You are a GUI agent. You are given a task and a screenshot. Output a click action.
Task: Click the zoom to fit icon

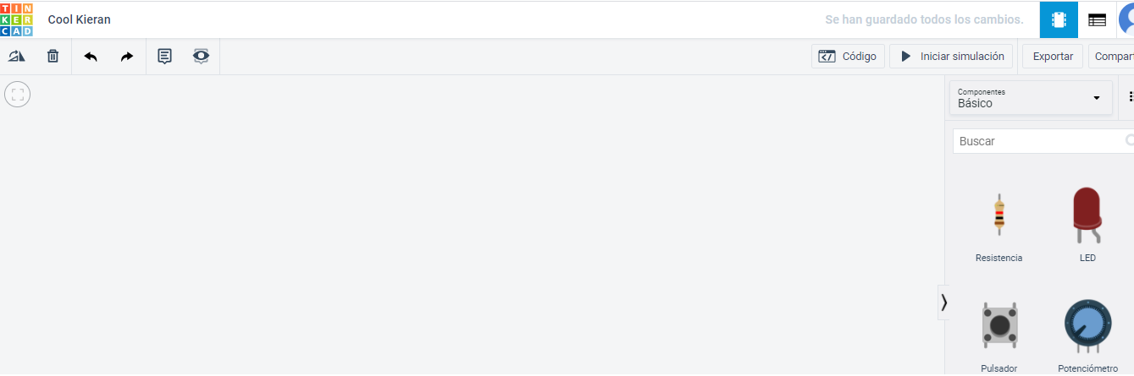(x=18, y=94)
